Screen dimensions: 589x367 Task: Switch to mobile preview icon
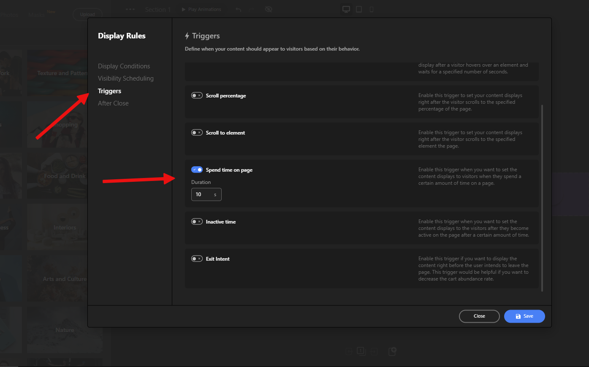point(372,9)
